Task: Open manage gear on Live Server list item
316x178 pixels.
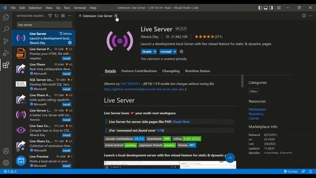Action: tap(70, 43)
